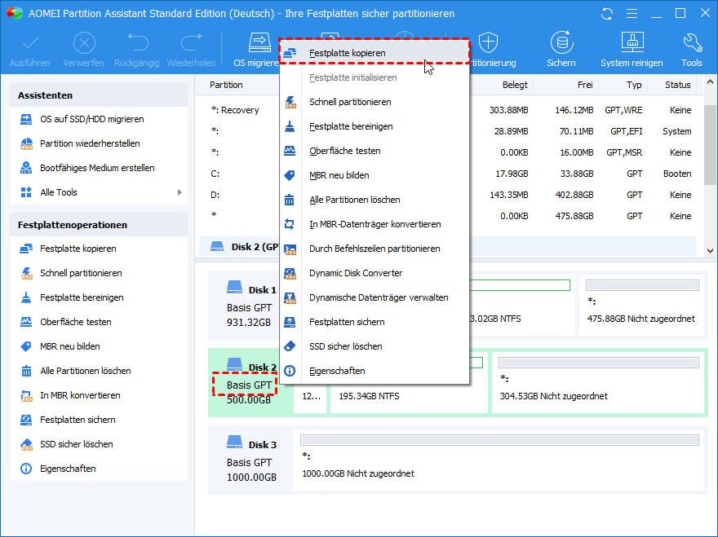Select the Disk 3 disk label block
The height and width of the screenshot is (537, 718).
click(251, 460)
